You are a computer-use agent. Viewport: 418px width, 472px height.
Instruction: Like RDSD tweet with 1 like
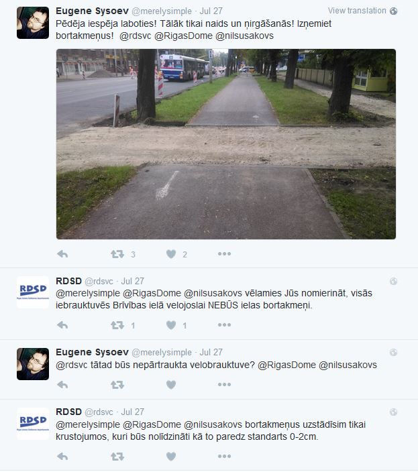(x=171, y=325)
